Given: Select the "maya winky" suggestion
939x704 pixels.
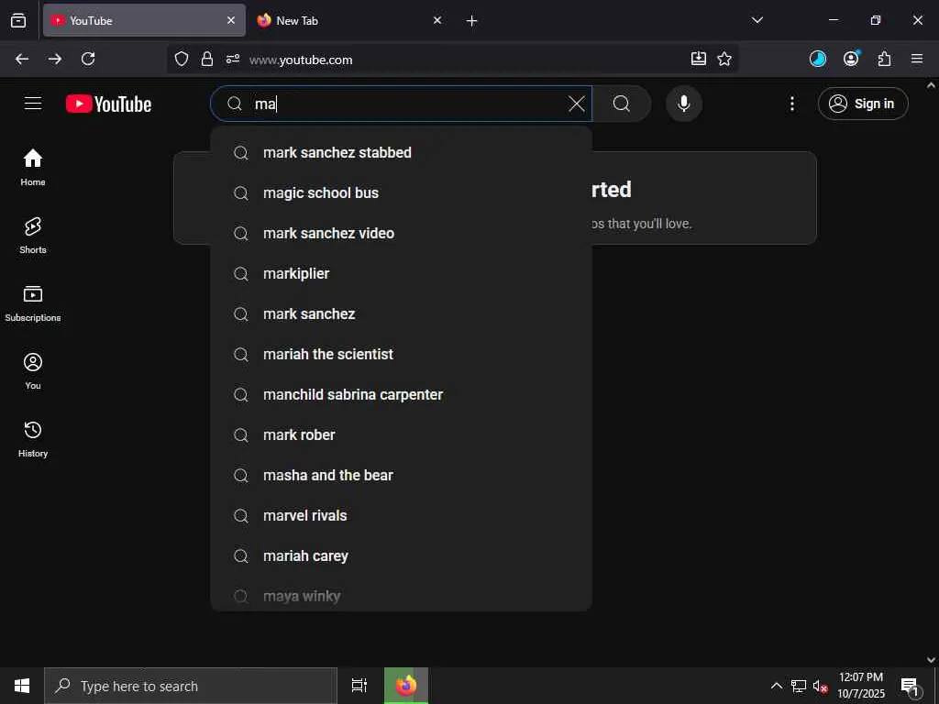Looking at the screenshot, I should [x=402, y=596].
